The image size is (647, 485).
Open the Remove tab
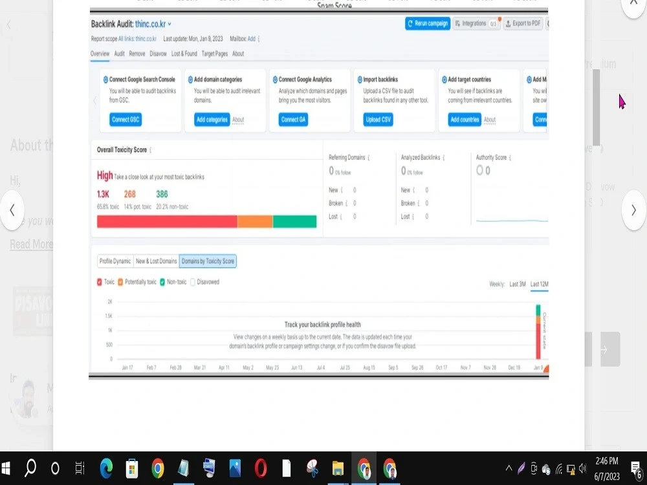coord(137,54)
